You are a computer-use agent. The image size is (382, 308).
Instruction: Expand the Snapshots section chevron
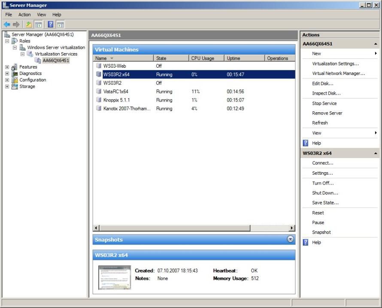(290, 239)
